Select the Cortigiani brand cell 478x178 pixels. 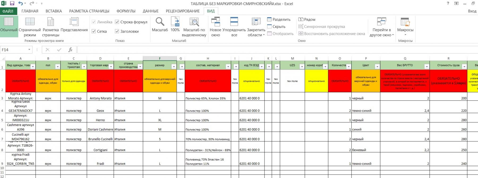(x=100, y=147)
